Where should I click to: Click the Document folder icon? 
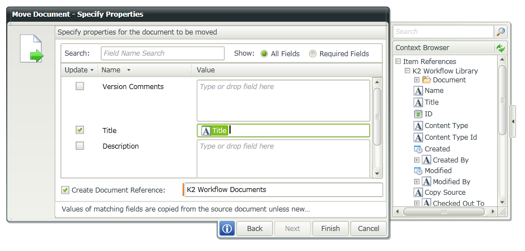[x=427, y=80]
